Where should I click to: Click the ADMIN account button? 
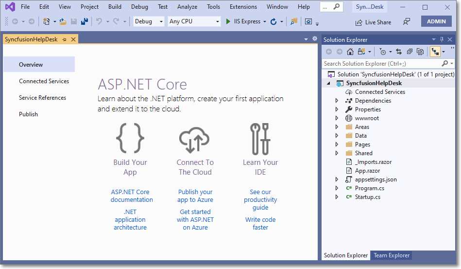(436, 21)
